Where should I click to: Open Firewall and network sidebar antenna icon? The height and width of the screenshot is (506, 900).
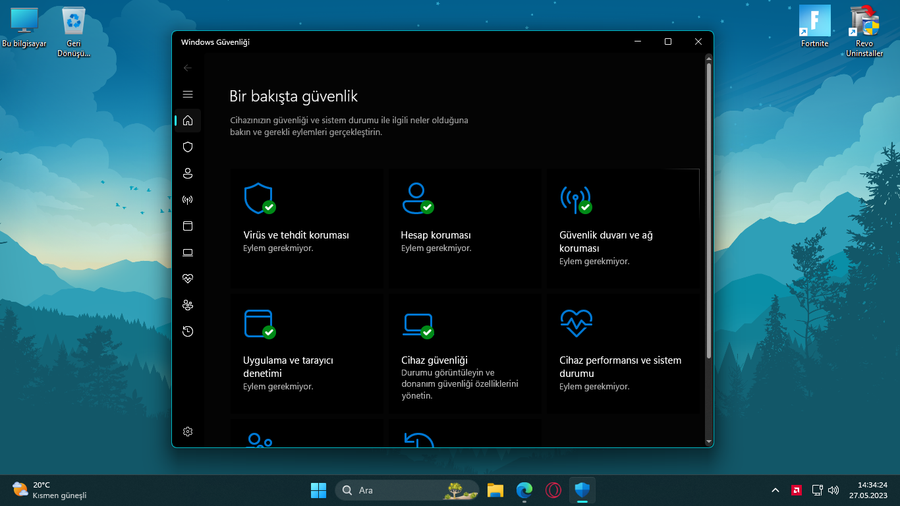click(188, 200)
